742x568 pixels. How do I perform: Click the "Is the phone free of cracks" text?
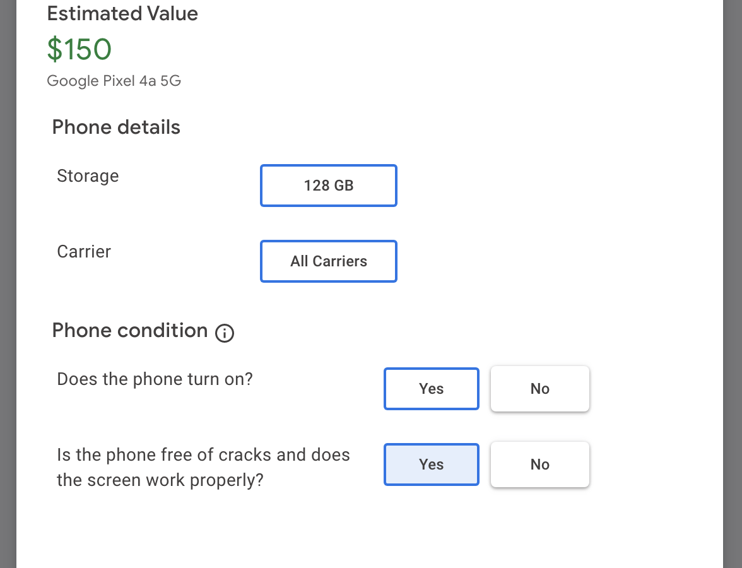[x=203, y=455]
